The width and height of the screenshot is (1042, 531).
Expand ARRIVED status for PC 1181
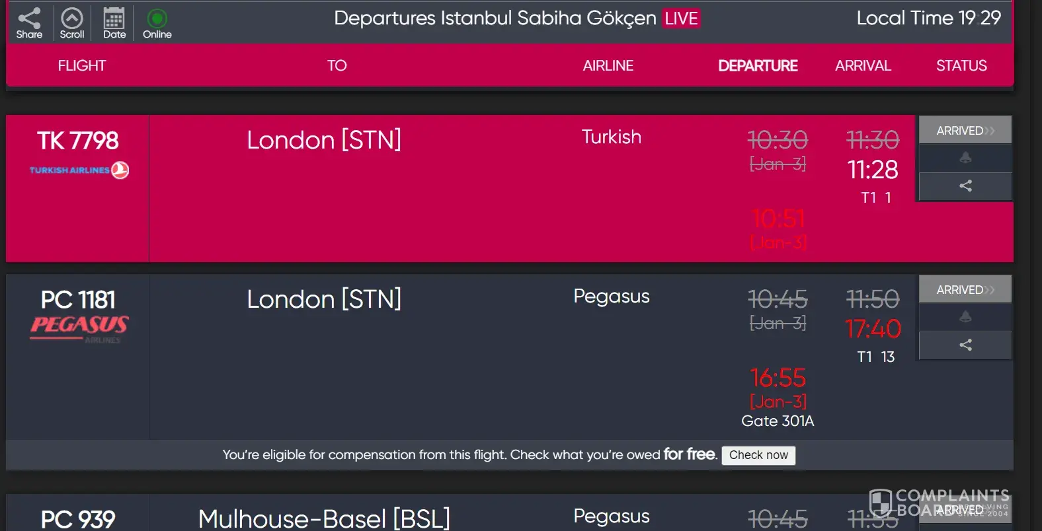click(965, 290)
